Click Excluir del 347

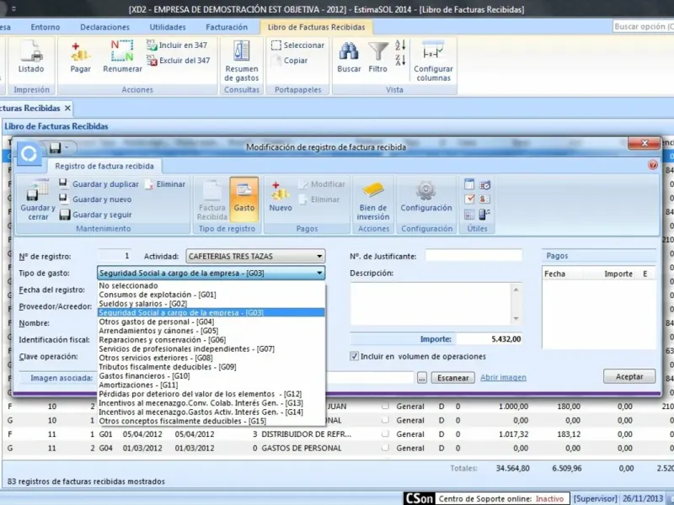pos(178,61)
